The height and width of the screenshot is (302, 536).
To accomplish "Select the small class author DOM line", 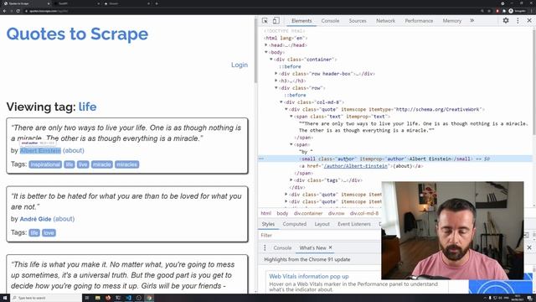I will pos(395,159).
